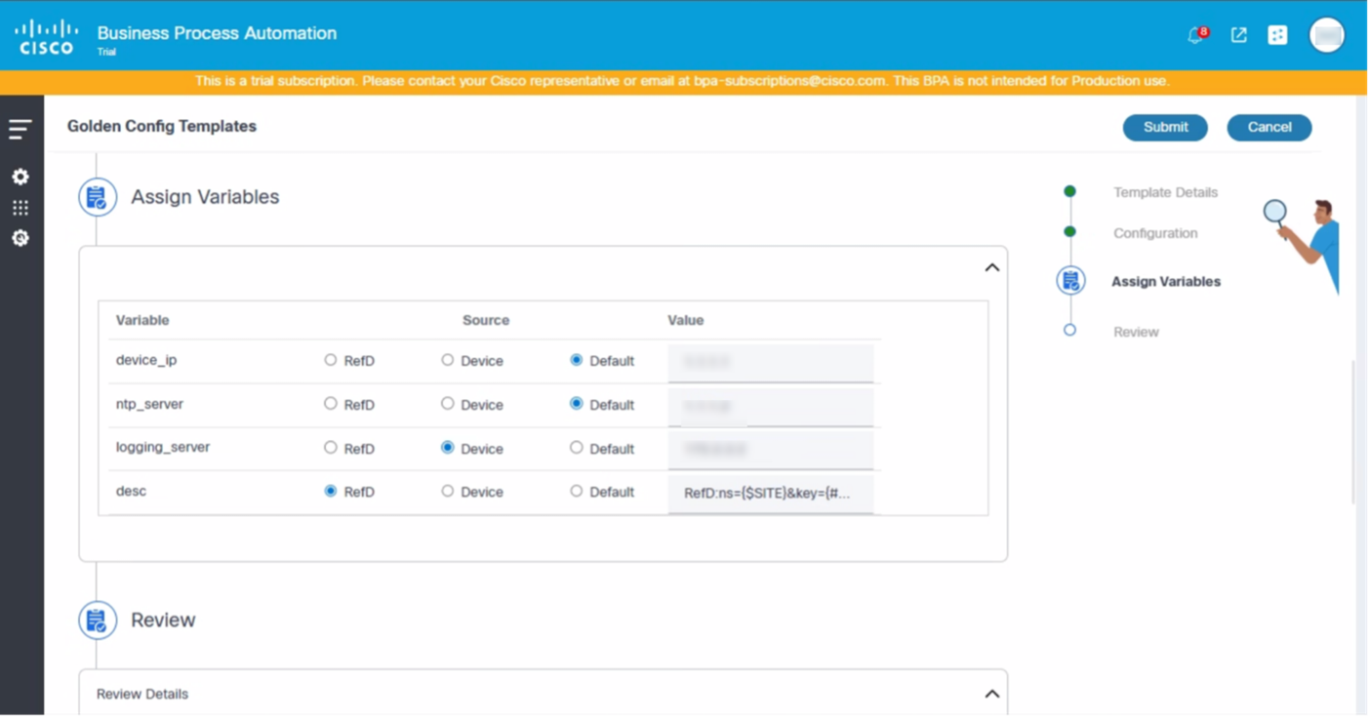Select Default source for device_ip
1370x719 pixels.
(577, 360)
